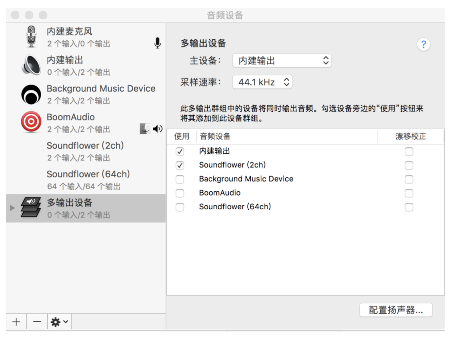The image size is (458, 342).
Task: Enable 漂移校正 for 内建输出
Action: (x=409, y=151)
